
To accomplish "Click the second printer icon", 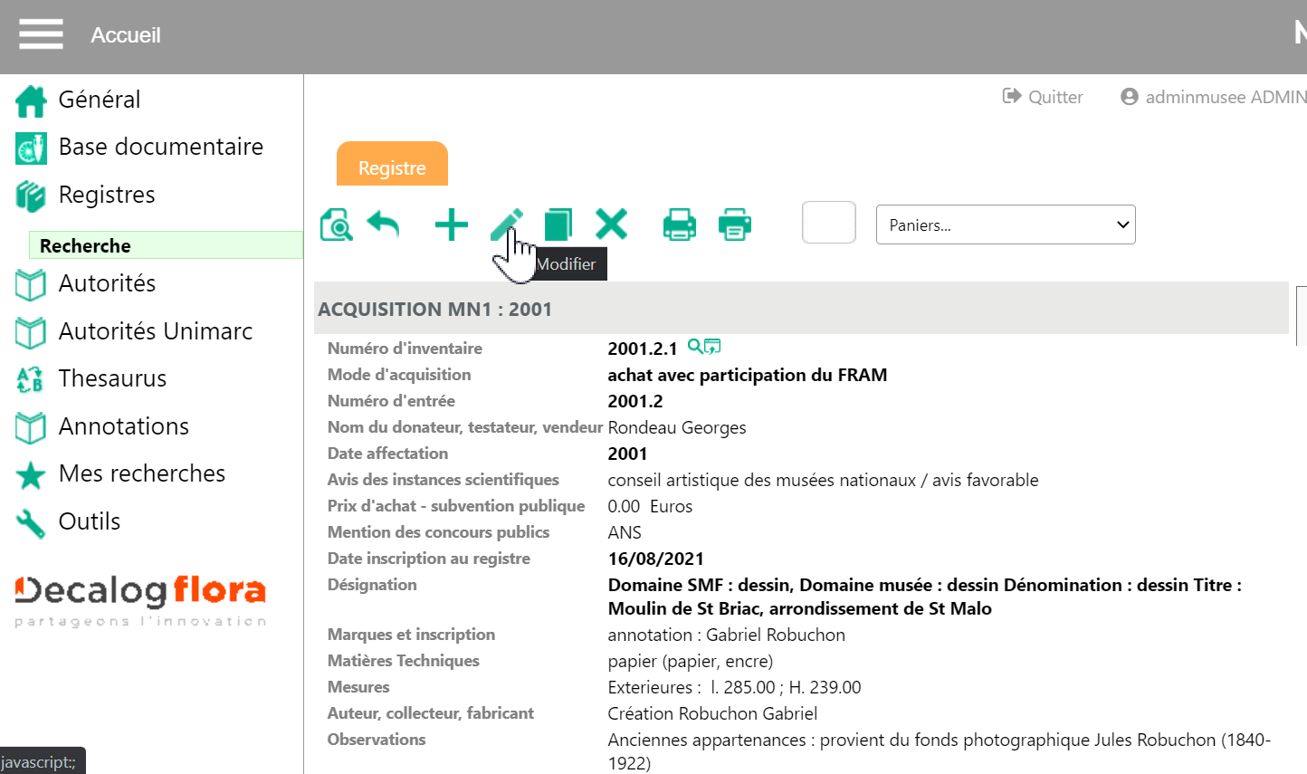I will [x=734, y=225].
